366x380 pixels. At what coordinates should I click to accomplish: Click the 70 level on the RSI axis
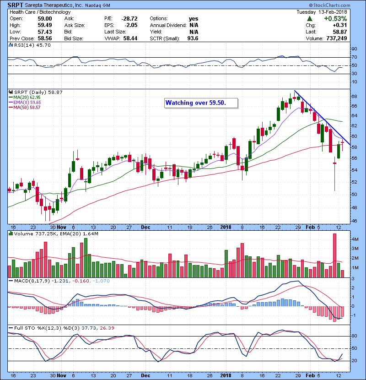coord(354,57)
